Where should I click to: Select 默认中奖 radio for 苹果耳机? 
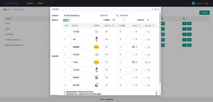pyautogui.click(x=146, y=78)
